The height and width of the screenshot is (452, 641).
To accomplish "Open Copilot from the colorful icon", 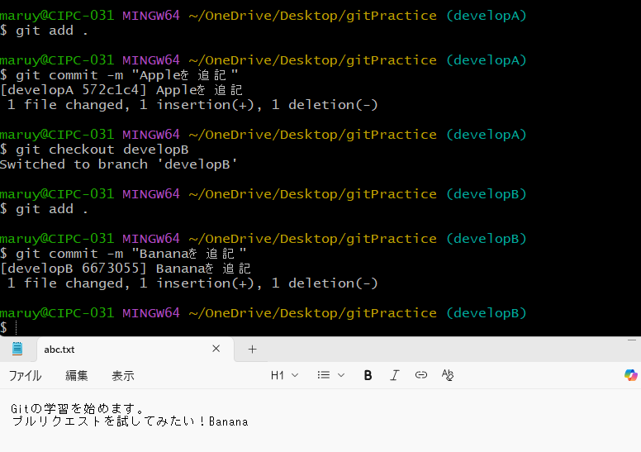I will (x=630, y=375).
